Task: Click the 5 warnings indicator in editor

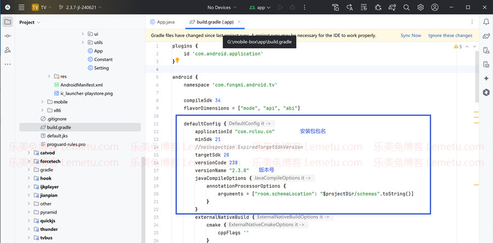Action: (457, 47)
